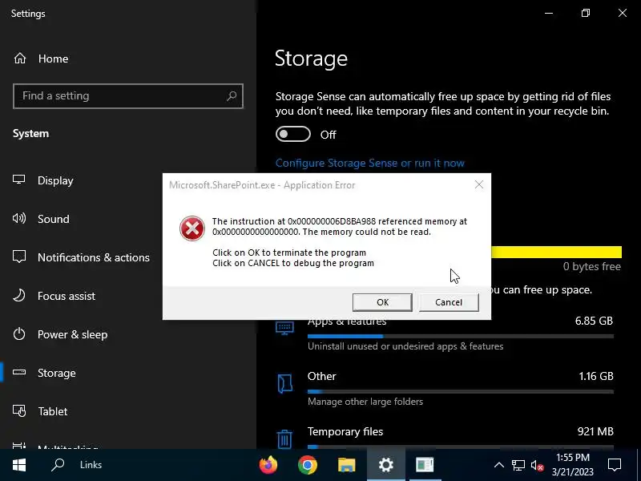Open the Action Center notification icon

615,465
